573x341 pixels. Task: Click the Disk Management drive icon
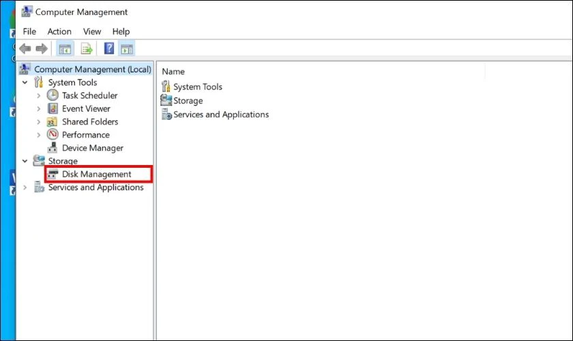(x=53, y=174)
